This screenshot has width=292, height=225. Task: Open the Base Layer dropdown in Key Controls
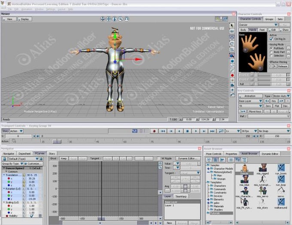pos(250,101)
